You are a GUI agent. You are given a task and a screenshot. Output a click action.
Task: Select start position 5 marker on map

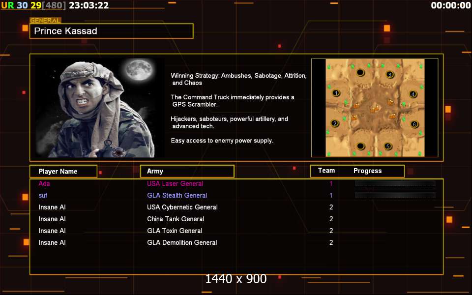point(388,146)
